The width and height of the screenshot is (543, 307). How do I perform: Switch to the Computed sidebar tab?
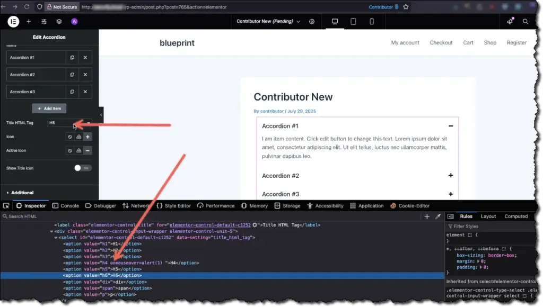click(516, 216)
